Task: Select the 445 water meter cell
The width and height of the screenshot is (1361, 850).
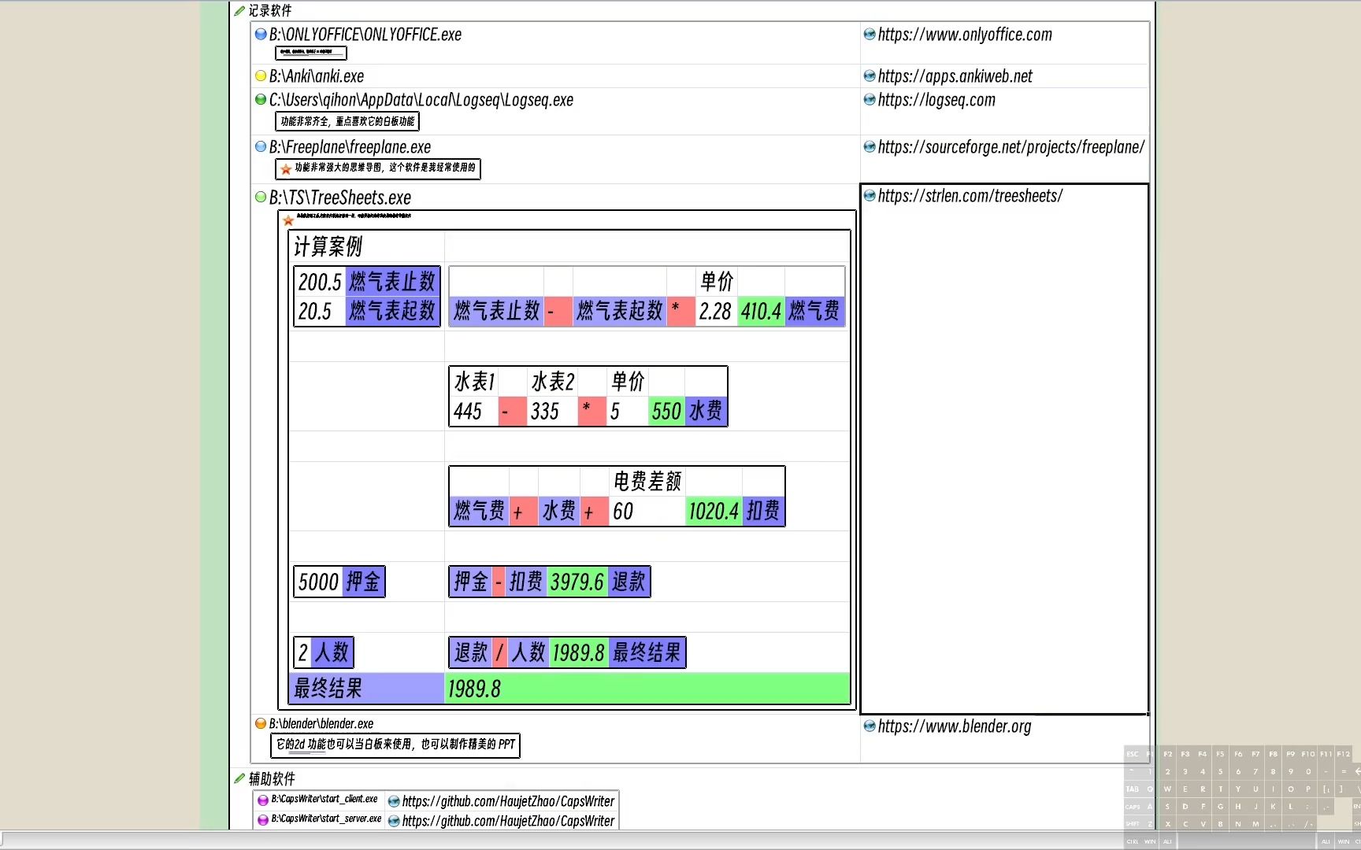Action: (473, 411)
